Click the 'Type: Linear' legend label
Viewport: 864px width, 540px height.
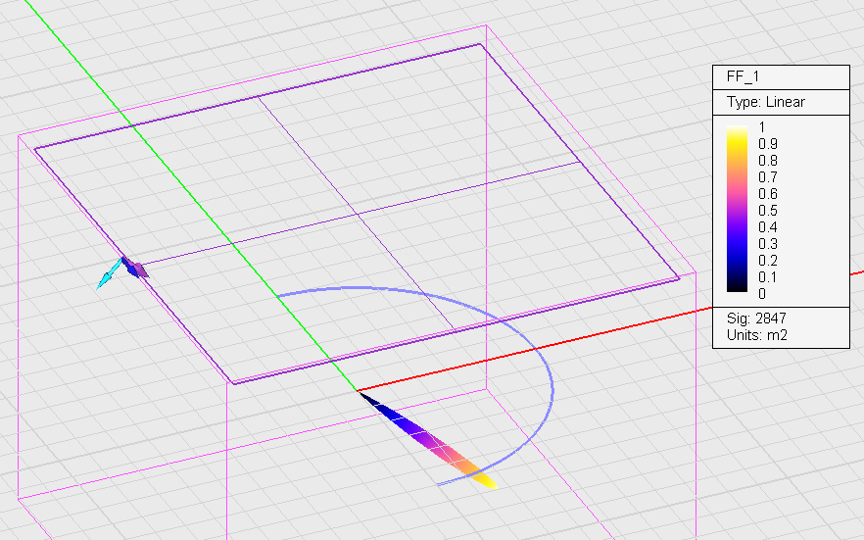click(x=765, y=102)
